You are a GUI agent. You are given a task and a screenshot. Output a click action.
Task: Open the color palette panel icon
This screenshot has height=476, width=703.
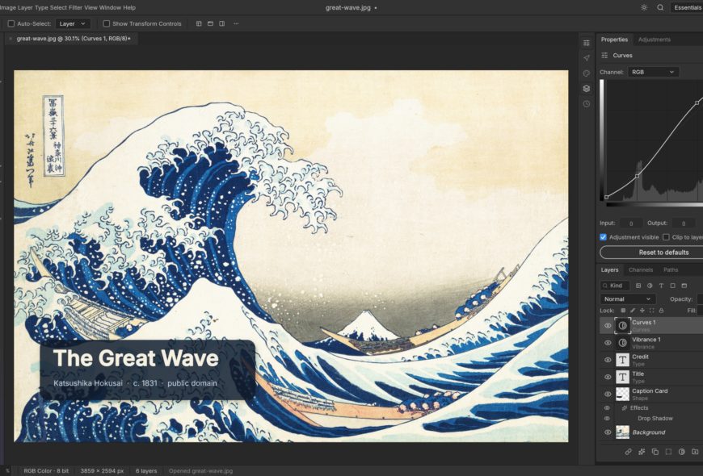(x=587, y=73)
